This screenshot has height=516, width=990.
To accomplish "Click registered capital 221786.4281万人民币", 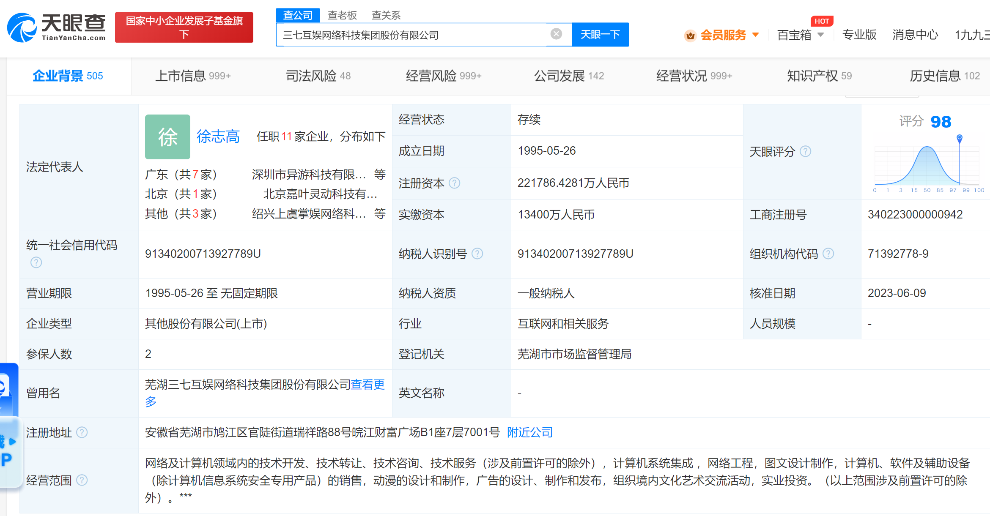I will click(573, 183).
